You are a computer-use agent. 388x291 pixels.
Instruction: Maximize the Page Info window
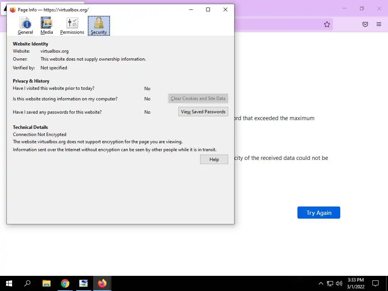pos(208,9)
